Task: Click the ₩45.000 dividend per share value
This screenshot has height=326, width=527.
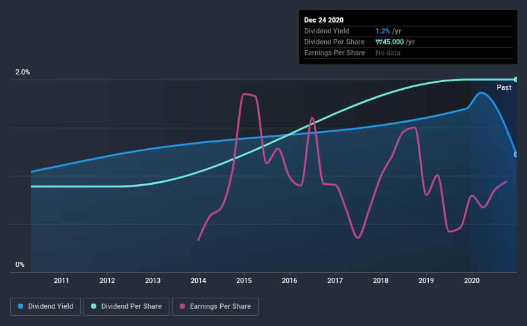Action: 390,42
